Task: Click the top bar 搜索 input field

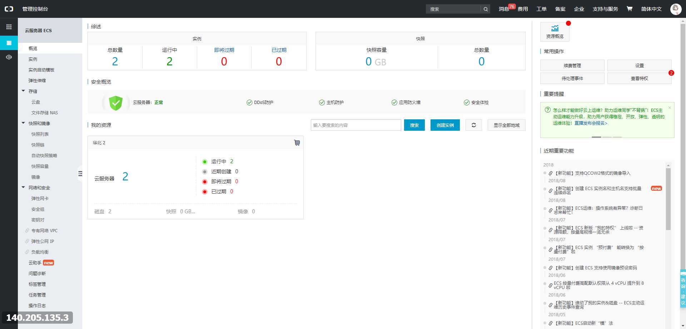Action: (x=453, y=9)
